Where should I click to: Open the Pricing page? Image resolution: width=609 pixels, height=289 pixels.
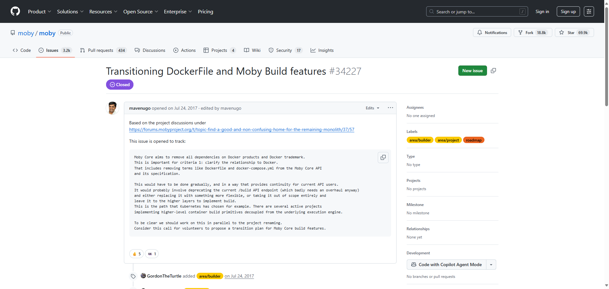tap(205, 11)
